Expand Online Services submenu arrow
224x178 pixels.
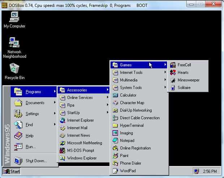pyautogui.click(x=108, y=97)
